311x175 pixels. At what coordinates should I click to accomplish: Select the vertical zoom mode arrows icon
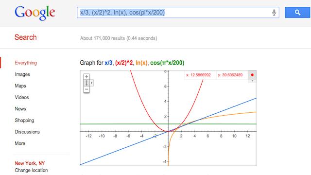pyautogui.click(x=86, y=83)
